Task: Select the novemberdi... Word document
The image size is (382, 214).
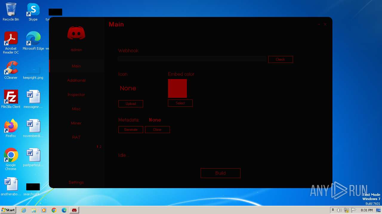Action: coord(33,128)
